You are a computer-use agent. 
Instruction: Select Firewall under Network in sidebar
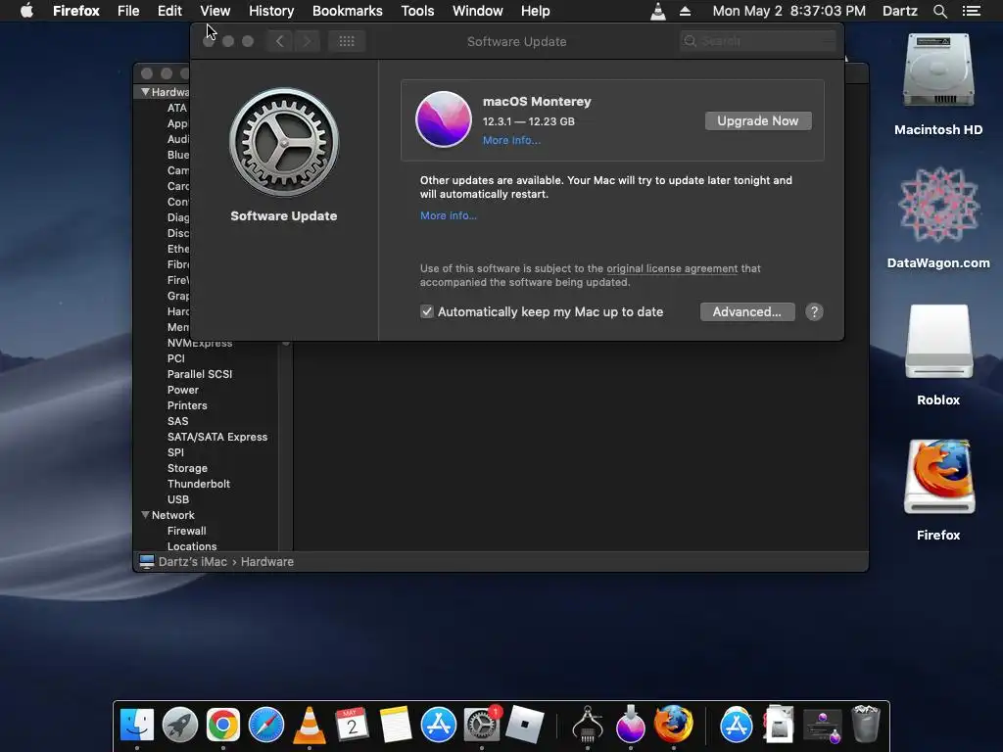(187, 531)
